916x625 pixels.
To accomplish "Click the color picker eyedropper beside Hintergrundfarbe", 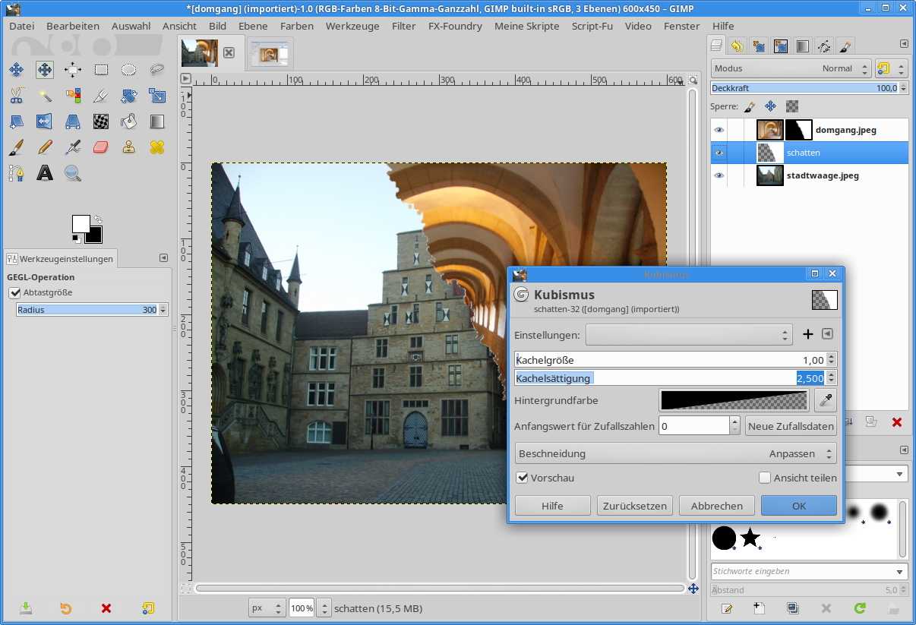I will [825, 399].
